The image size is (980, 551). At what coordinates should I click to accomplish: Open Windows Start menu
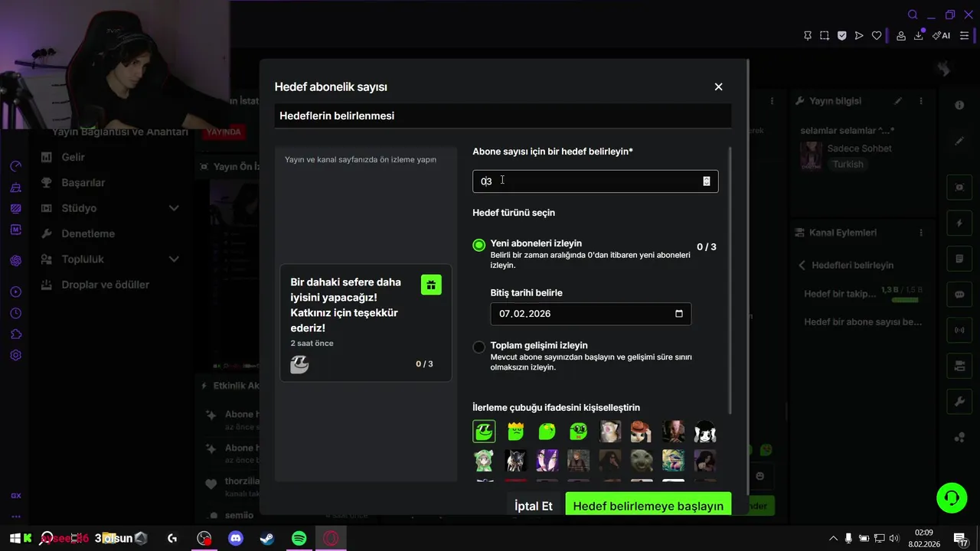pyautogui.click(x=14, y=539)
